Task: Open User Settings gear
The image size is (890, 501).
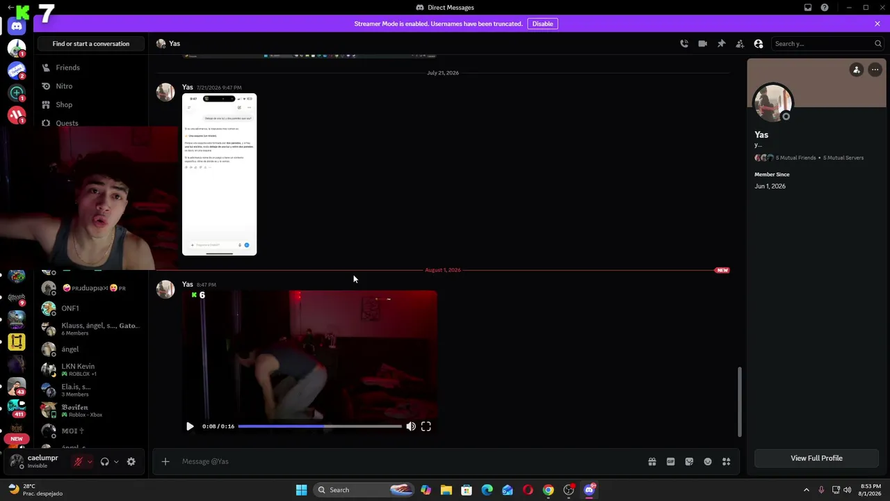Action: [131, 461]
